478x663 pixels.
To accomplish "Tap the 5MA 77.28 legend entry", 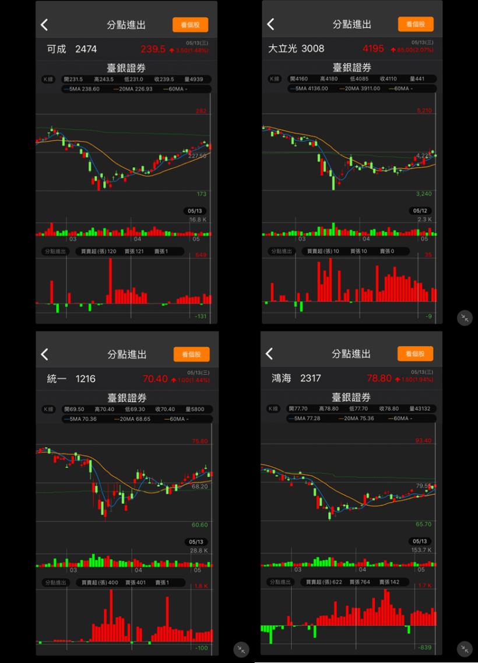I will (x=304, y=418).
